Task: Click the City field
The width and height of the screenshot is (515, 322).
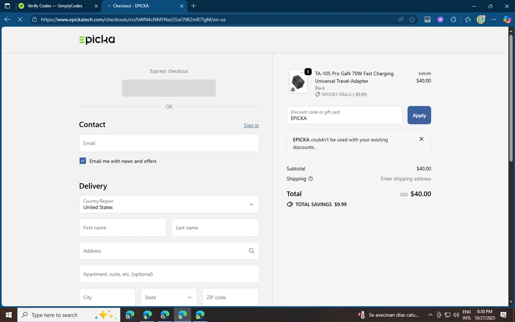Action: tap(107, 297)
